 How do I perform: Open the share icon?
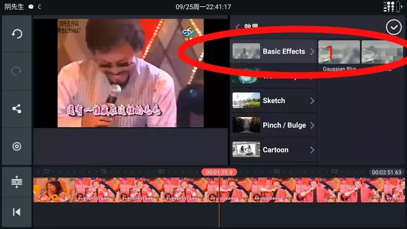[17, 109]
